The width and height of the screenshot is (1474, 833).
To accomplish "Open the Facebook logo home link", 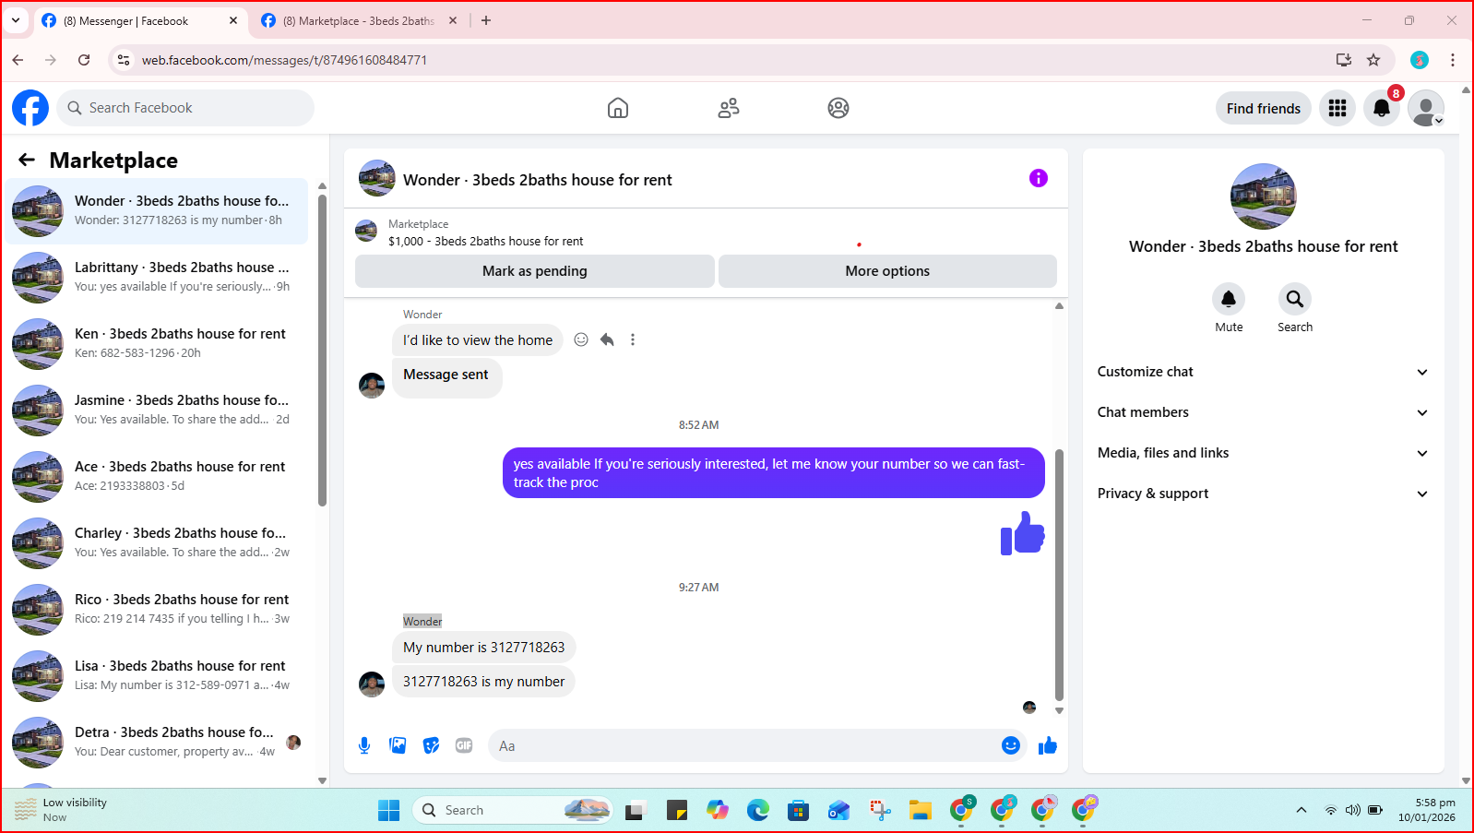I will (30, 108).
